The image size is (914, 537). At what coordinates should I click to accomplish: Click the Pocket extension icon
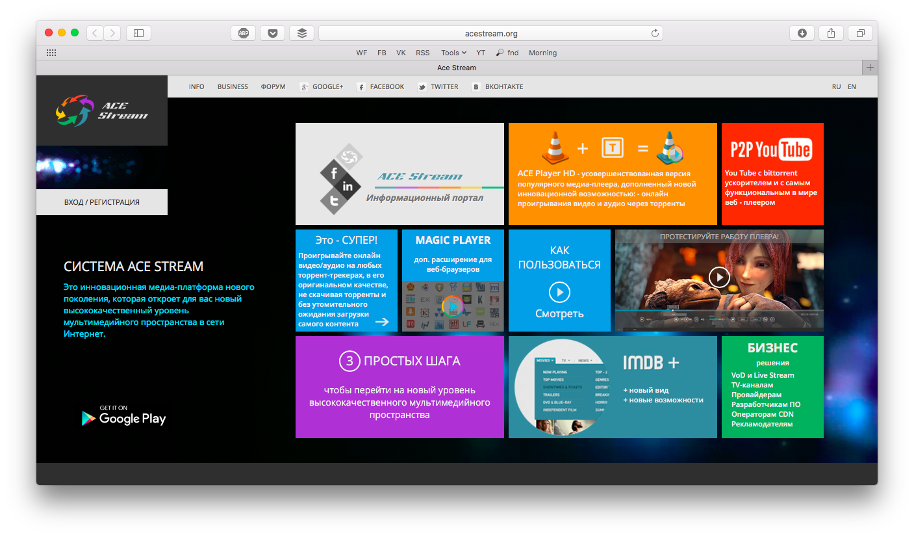pos(273,33)
